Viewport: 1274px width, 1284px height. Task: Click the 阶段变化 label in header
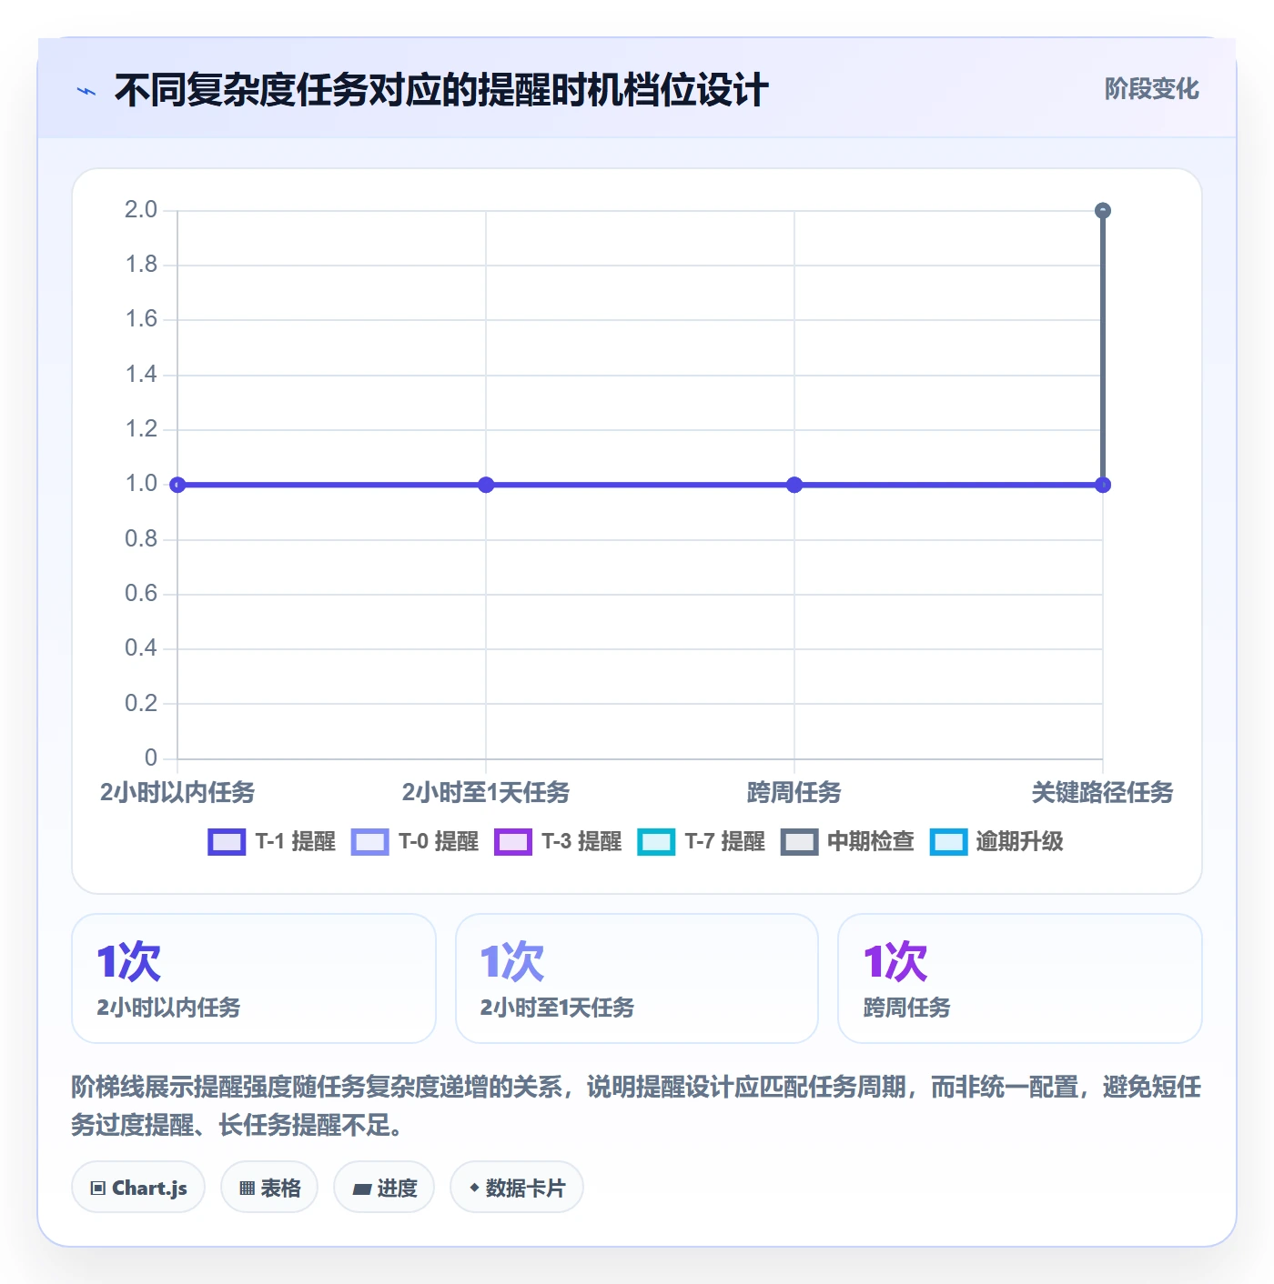click(1151, 89)
